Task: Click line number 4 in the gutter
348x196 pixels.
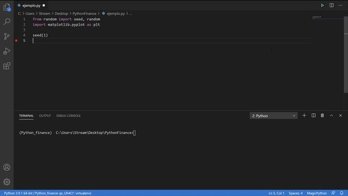Action: click(x=24, y=35)
